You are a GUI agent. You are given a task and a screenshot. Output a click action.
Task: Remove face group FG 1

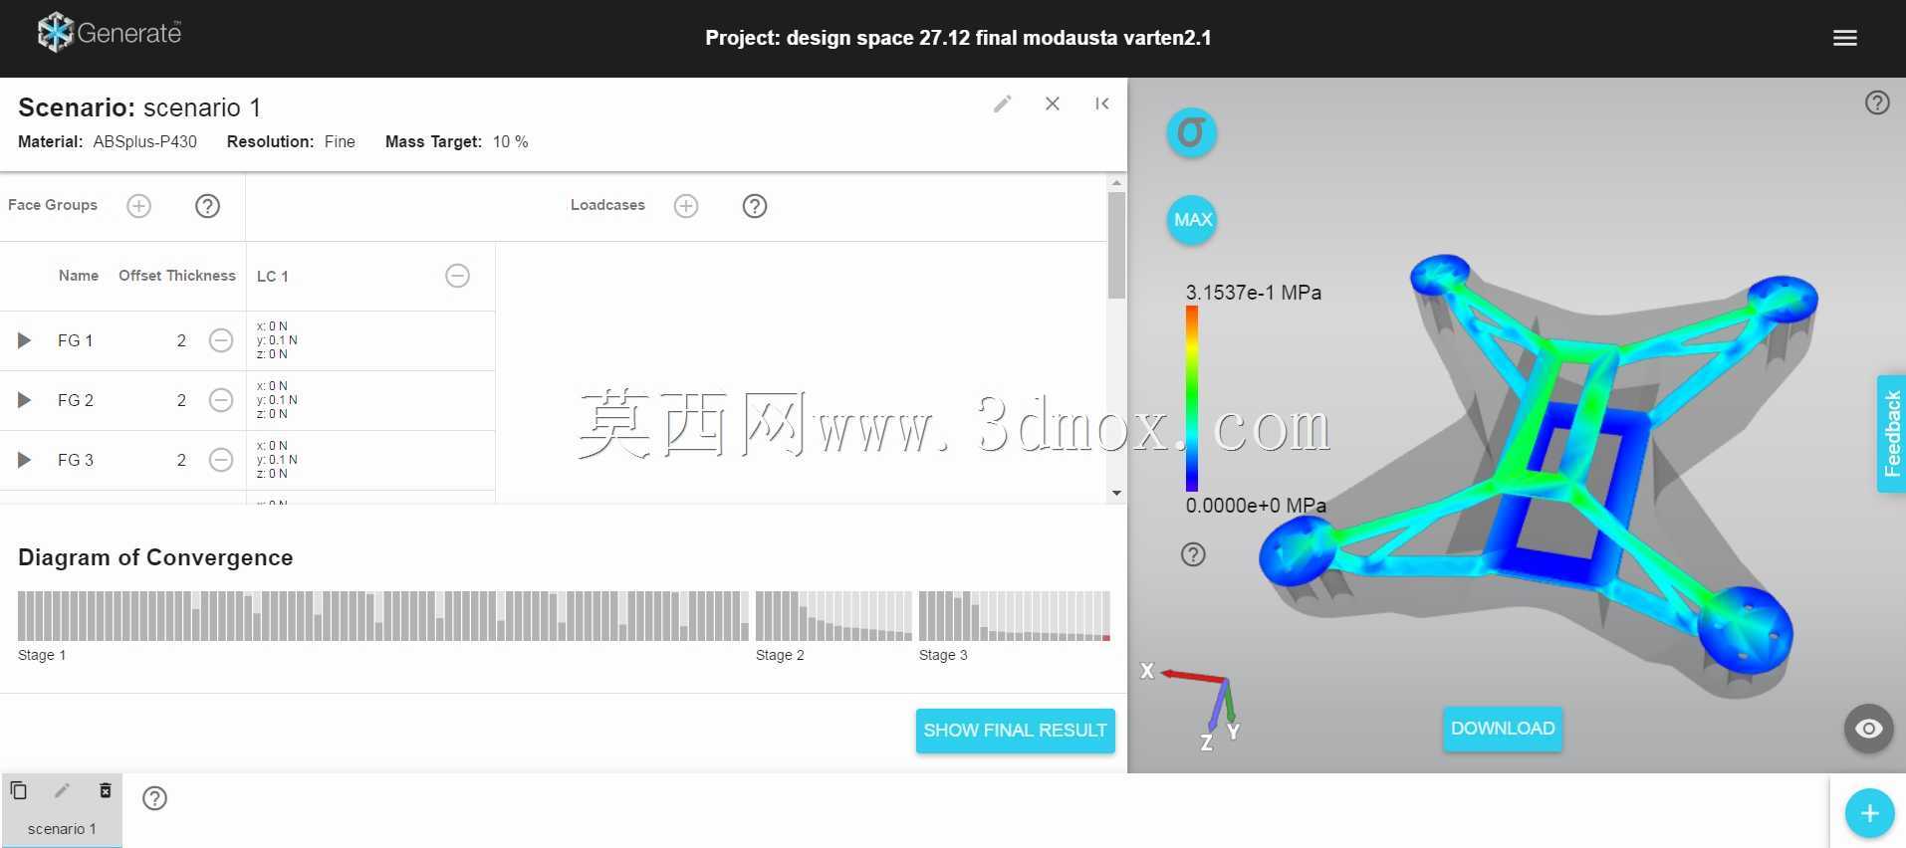coord(221,340)
